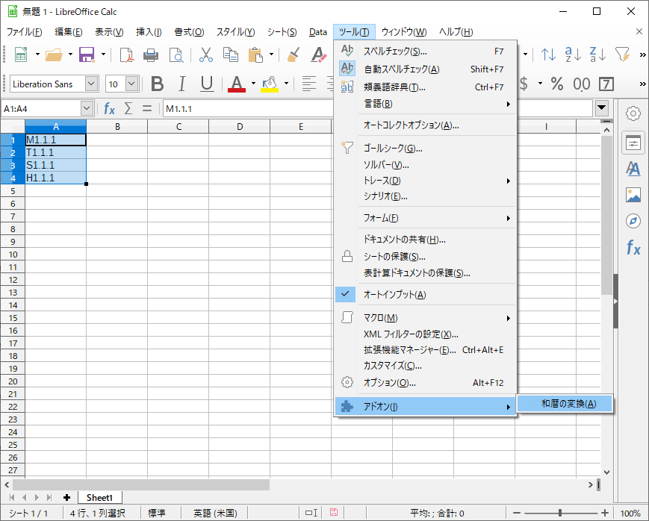The height and width of the screenshot is (521, 649).
Task: Sort descending with the Z-A icon
Action: pyautogui.click(x=597, y=54)
